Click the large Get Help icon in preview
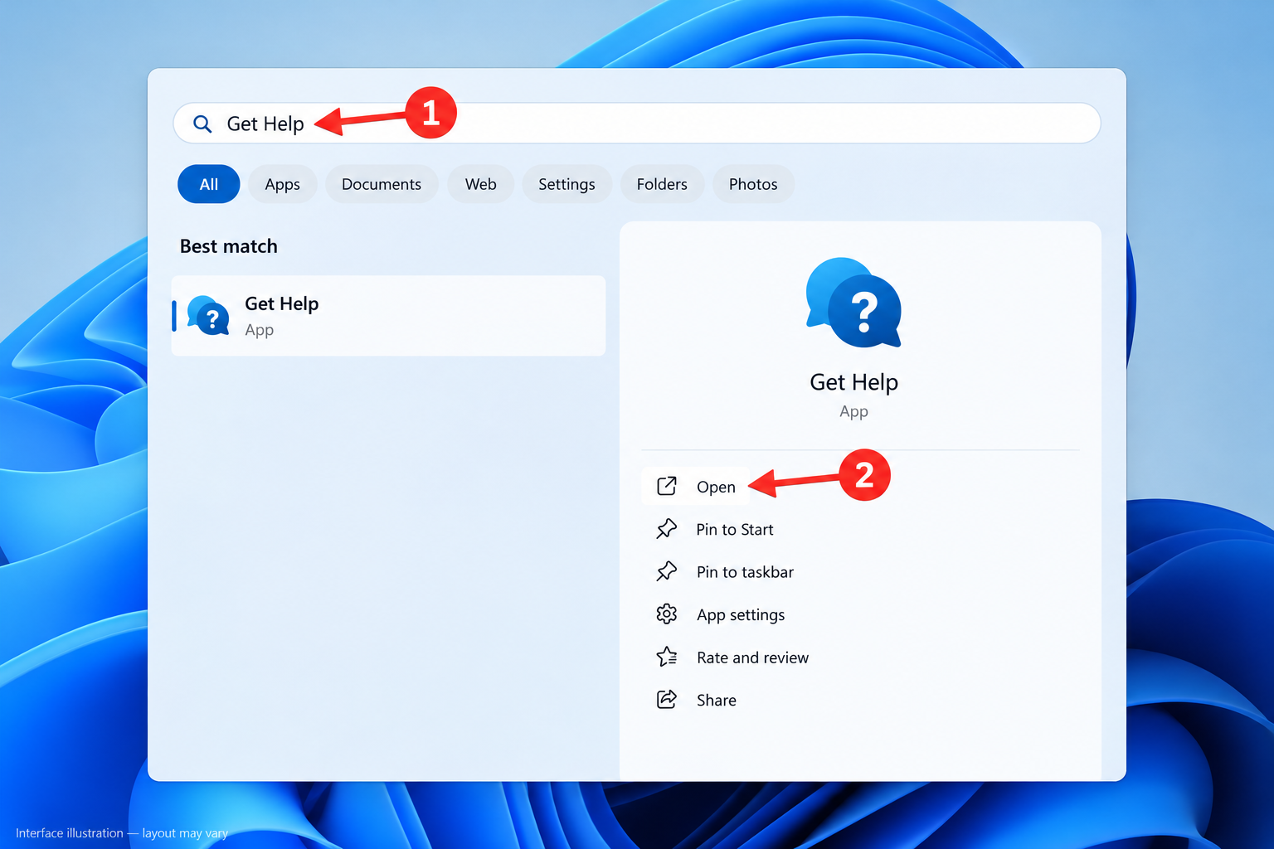 click(853, 303)
